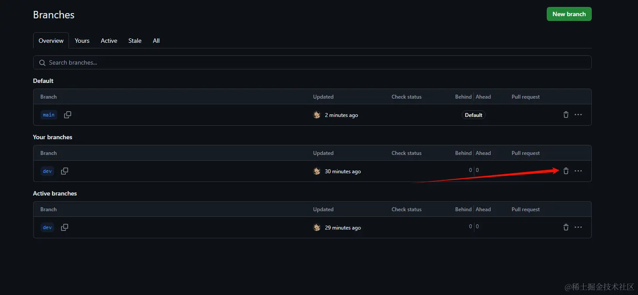Click the New branch button
The height and width of the screenshot is (295, 638).
[x=569, y=14]
